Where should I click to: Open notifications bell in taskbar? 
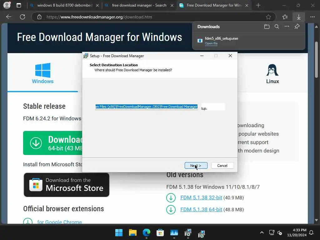click(312, 232)
